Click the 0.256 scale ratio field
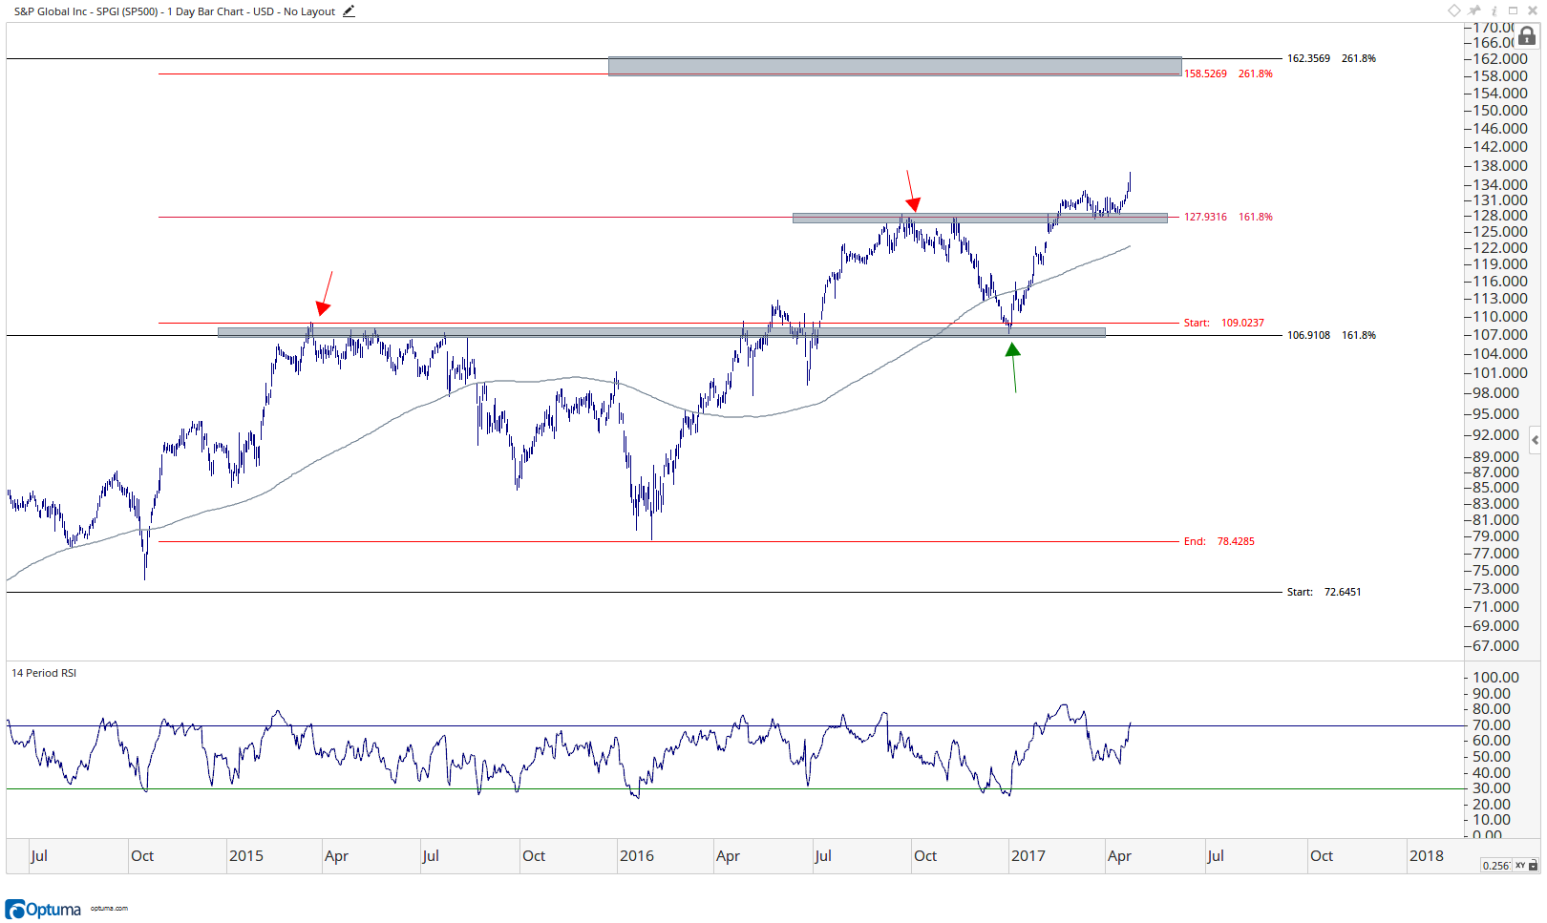 [1495, 866]
